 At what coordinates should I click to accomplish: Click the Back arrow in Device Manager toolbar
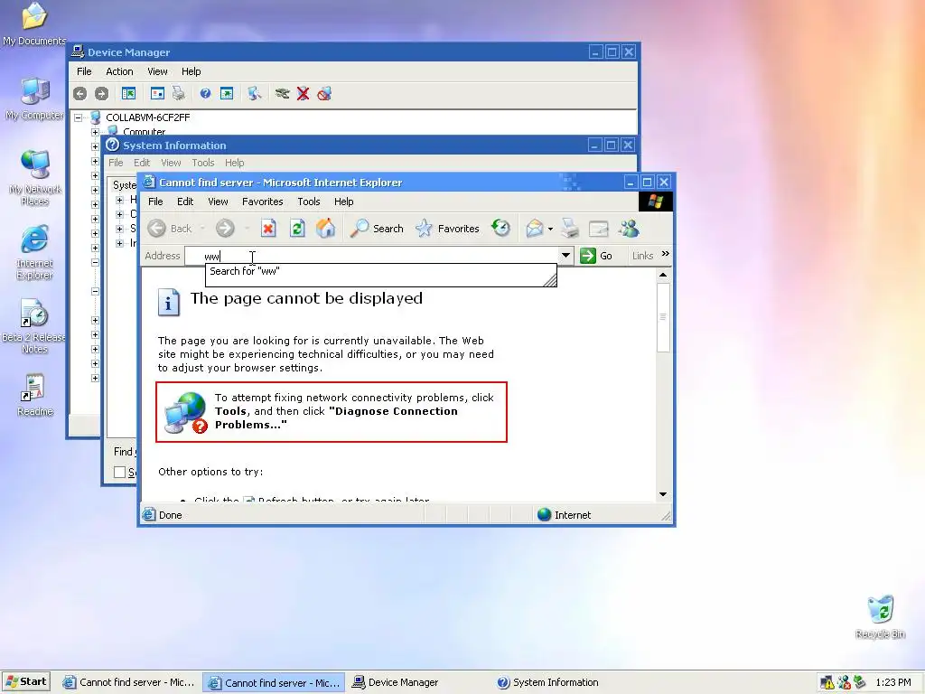coord(80,93)
